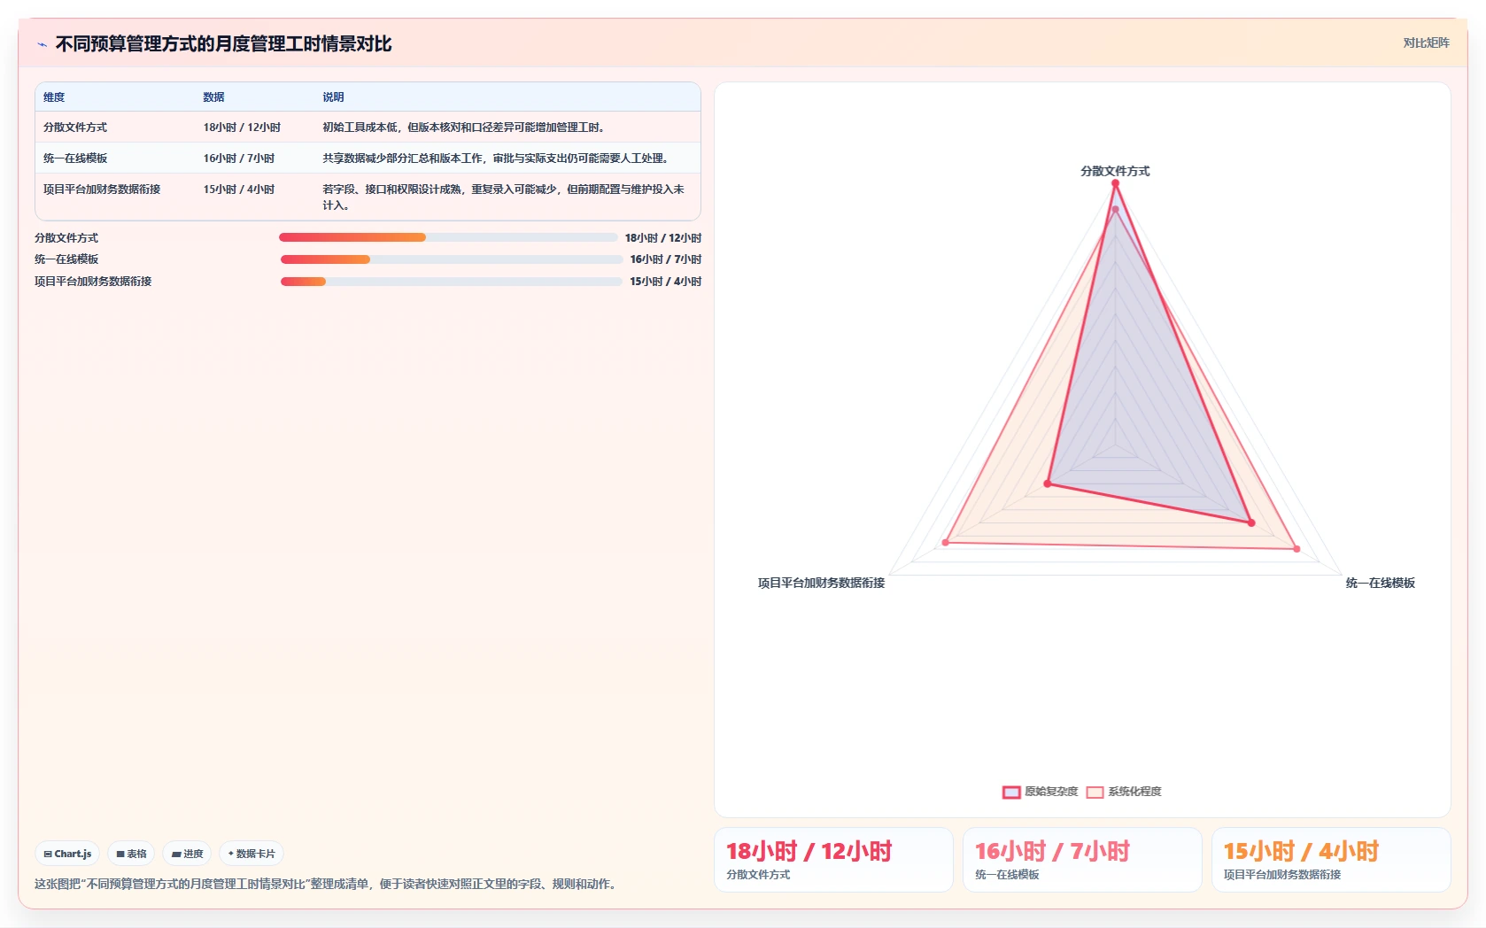Click the 项目平台加财务数据衔接 progress bar
Viewport: 1486px width, 928px height.
452,282
